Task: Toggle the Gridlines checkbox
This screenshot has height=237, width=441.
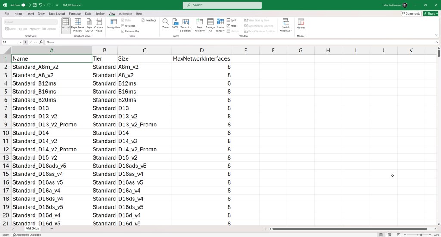Action: 123,26
